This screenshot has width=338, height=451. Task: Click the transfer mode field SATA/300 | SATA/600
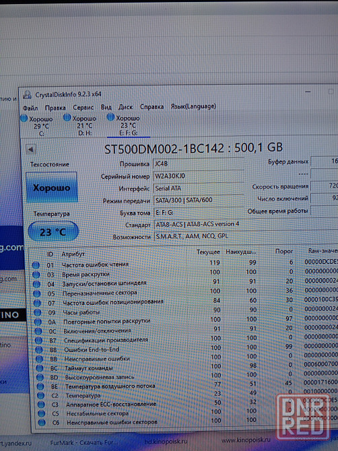point(198,200)
